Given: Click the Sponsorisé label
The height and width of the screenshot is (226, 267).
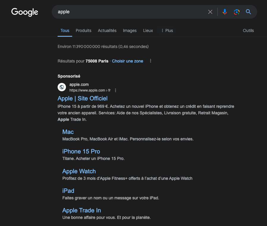Looking at the screenshot, I should point(69,76).
